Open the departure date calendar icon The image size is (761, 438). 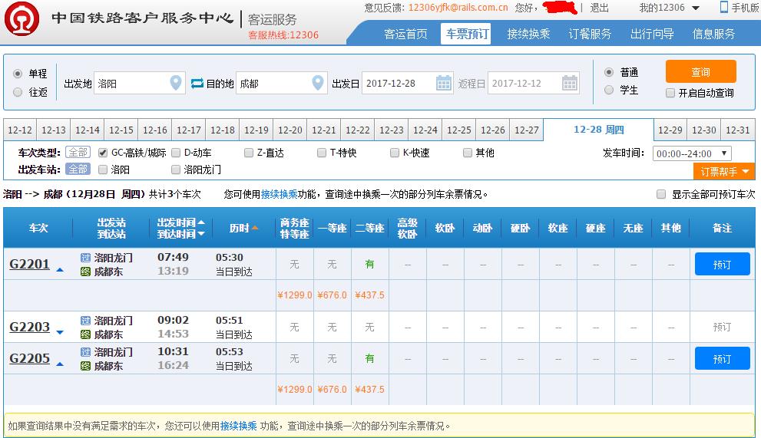coord(443,83)
